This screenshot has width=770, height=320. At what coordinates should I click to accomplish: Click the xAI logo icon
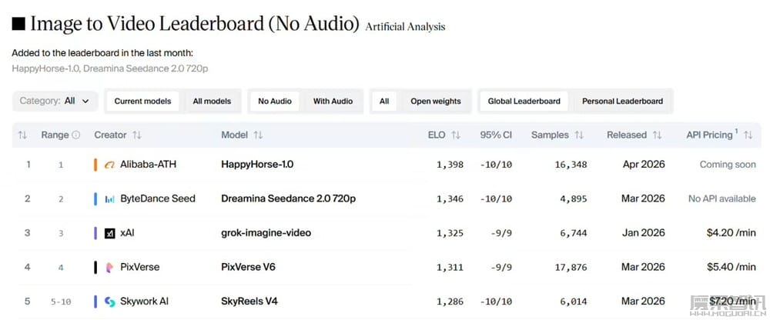coord(109,233)
